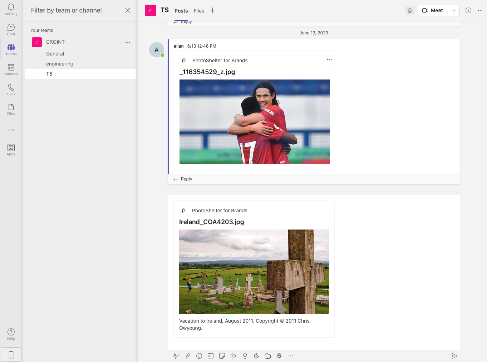487x362 pixels.
Task: Click the CROINT team name
Action: click(x=55, y=42)
